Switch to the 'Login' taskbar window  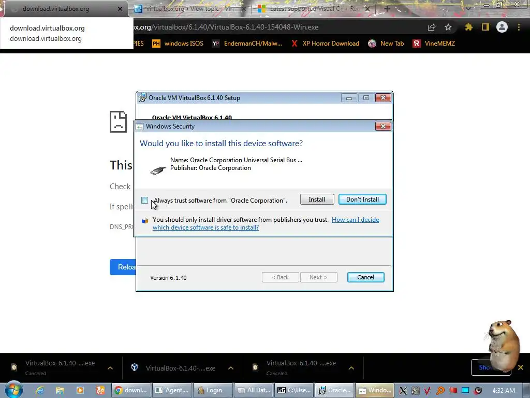tap(213, 390)
